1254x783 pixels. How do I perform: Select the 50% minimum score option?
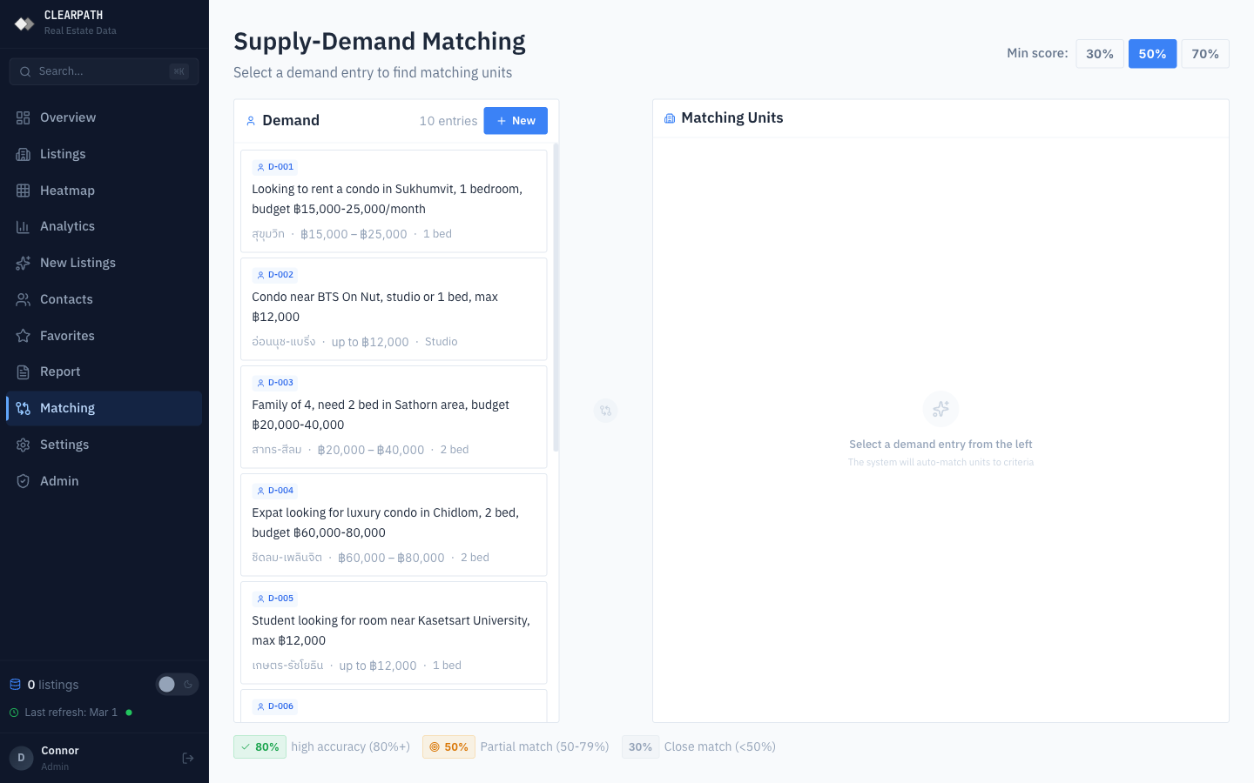pos(1152,54)
